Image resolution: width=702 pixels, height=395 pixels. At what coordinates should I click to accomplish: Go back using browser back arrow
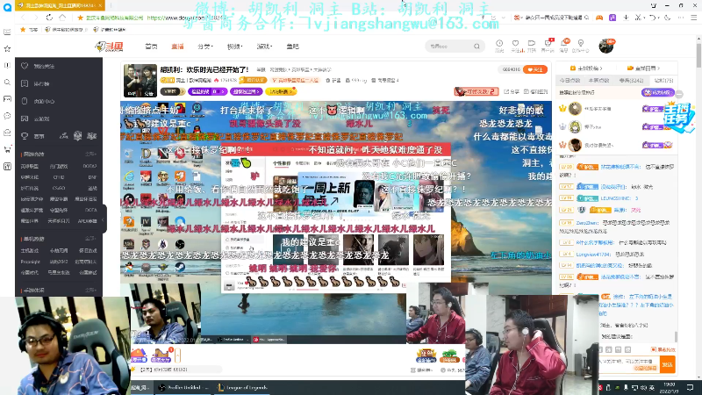(24, 18)
